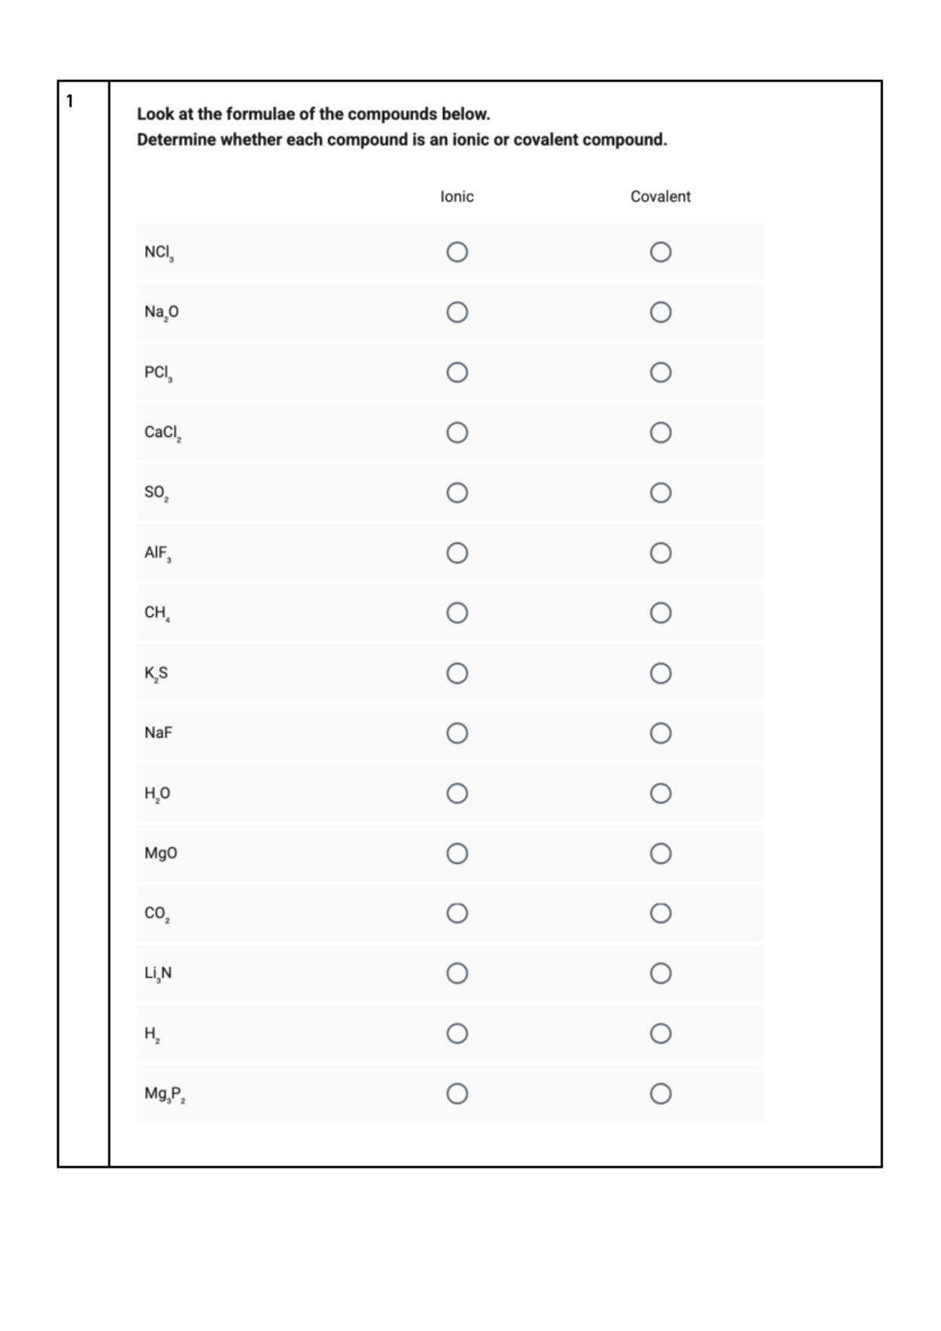Mark Na2O as Ionic
The height and width of the screenshot is (1331, 941).
[457, 312]
